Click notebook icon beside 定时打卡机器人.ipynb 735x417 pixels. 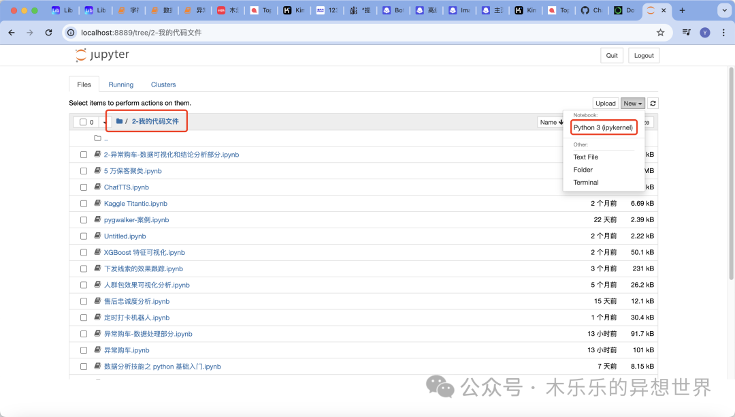tap(97, 317)
